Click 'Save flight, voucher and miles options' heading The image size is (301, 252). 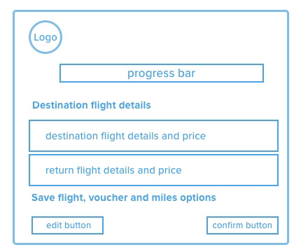pos(124,197)
